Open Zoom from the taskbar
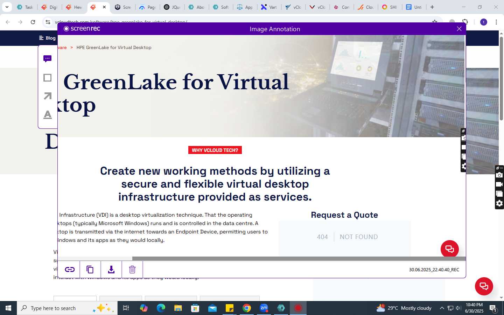Screen dimensions: 504x315 coord(264,308)
